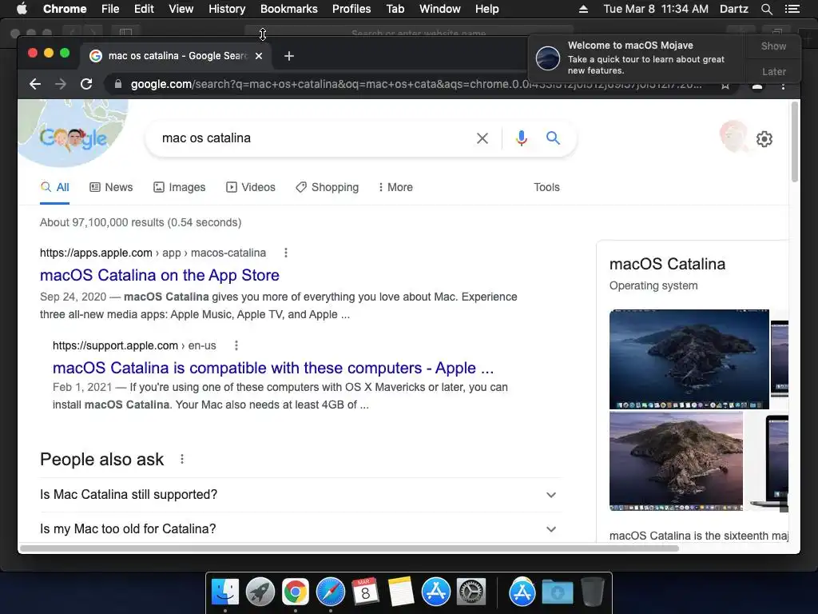
Task: Expand "Is Mac Catalina still supported?"
Action: point(300,495)
